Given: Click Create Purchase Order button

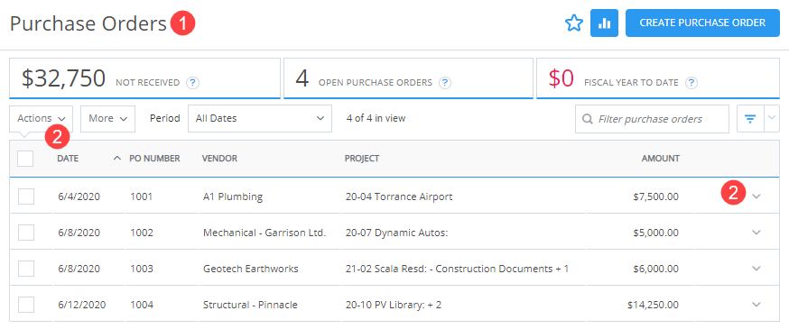Looking at the screenshot, I should [702, 23].
